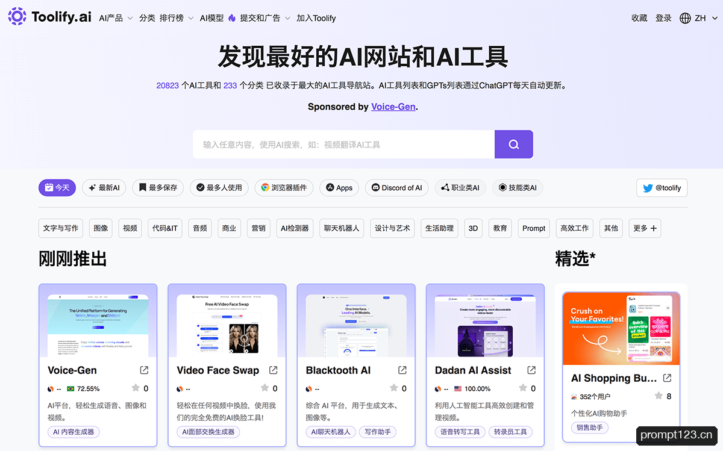Click the calendar icon in 今天
Screen dimensions: 723x451
pyautogui.click(x=49, y=188)
